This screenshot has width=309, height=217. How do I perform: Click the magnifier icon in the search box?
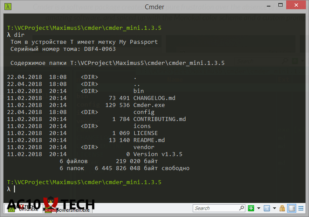[x=241, y=208]
